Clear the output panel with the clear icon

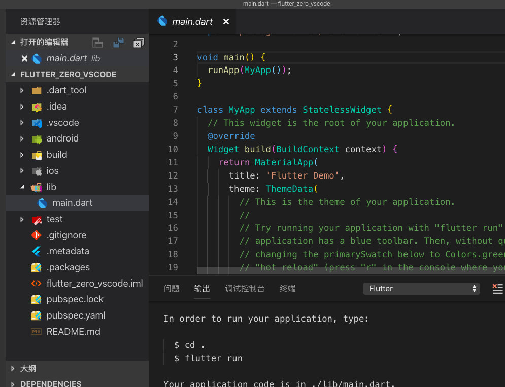[497, 289]
